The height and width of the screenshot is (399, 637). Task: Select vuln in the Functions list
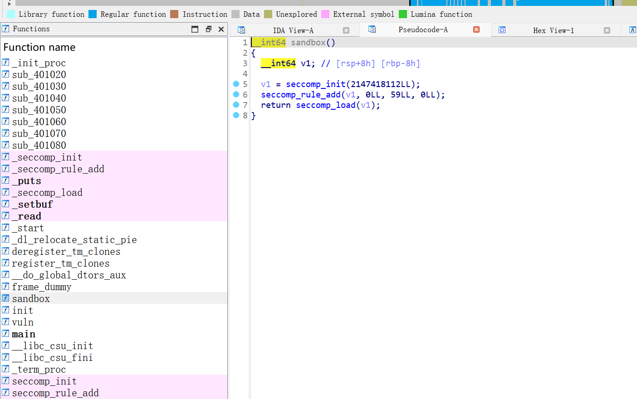tap(114, 322)
